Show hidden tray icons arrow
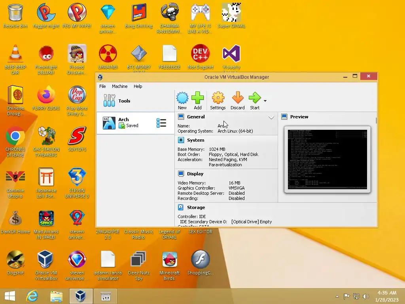Image resolution: width=405 pixels, height=304 pixels. (337, 296)
